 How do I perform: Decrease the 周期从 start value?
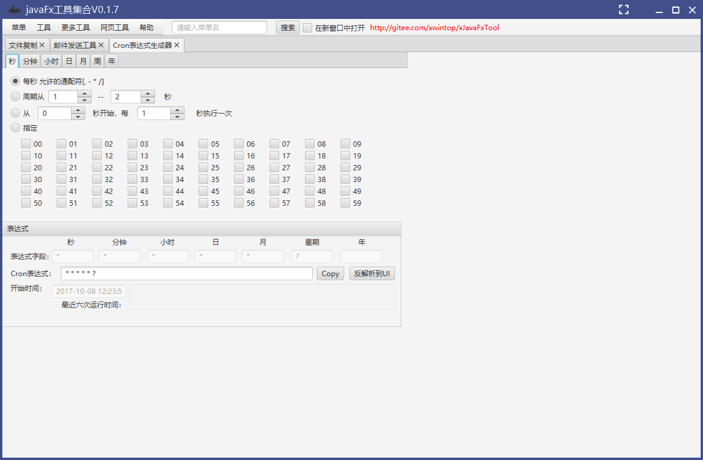click(85, 100)
